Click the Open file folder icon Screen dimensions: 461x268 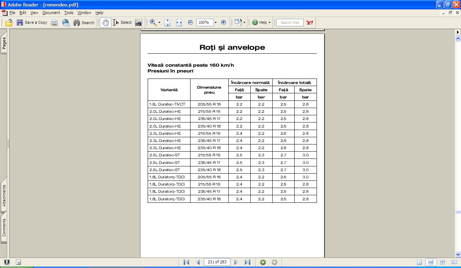pos(9,22)
